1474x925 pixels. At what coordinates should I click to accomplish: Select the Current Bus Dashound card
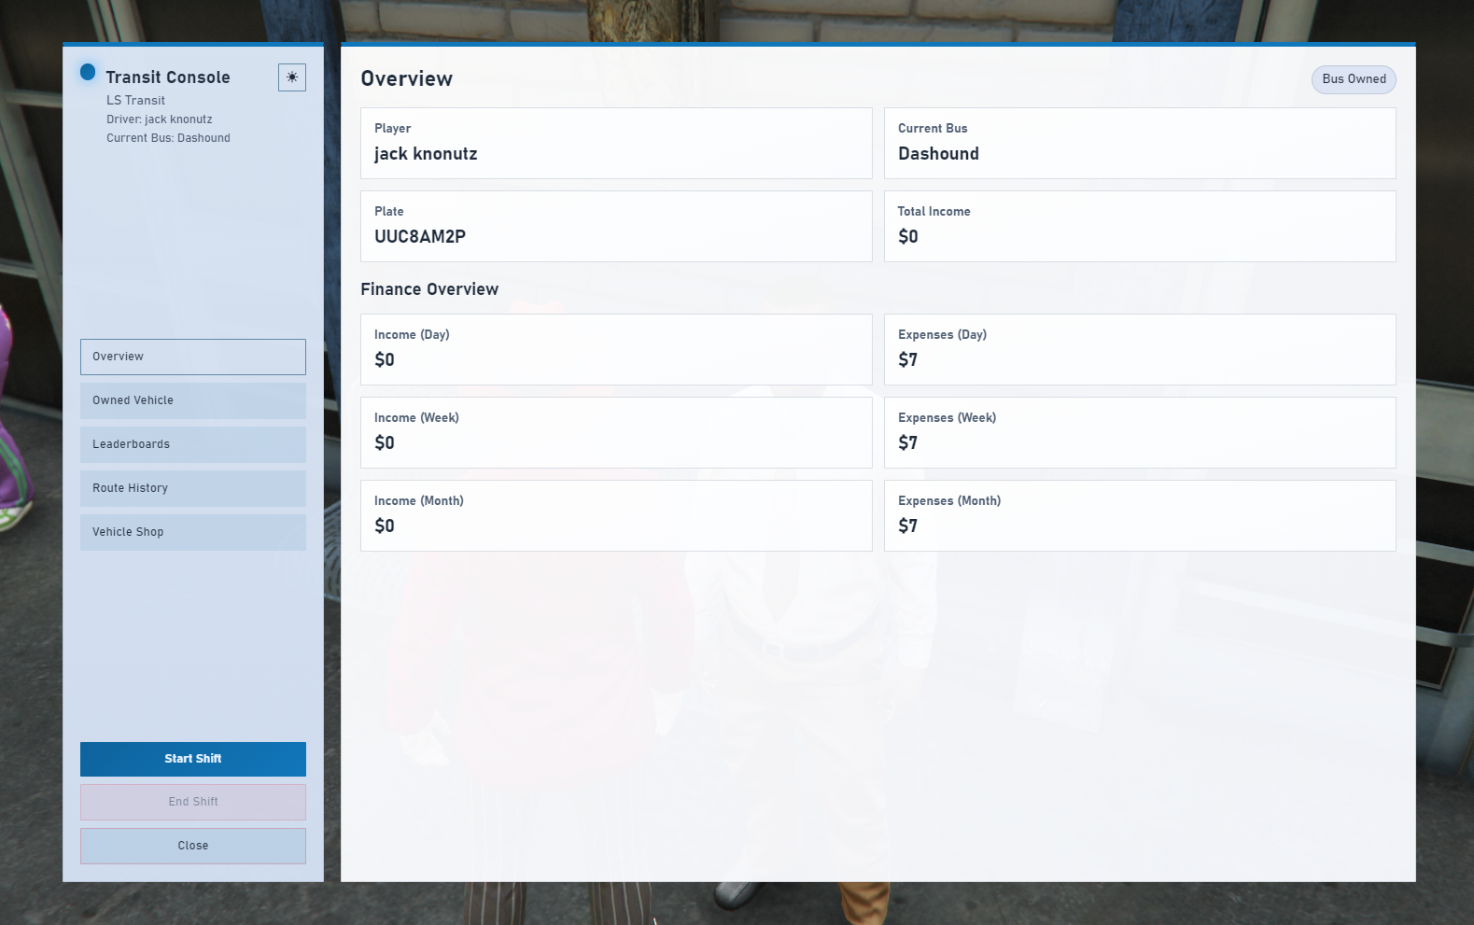click(x=1140, y=143)
